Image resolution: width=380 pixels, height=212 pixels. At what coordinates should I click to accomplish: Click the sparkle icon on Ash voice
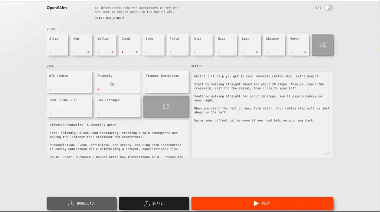(88, 52)
